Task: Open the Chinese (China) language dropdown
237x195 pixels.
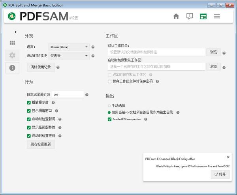Action: click(x=69, y=47)
